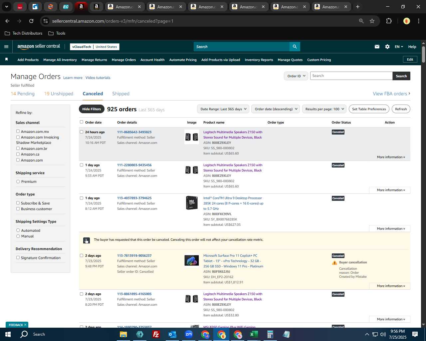Switch to the Unshipped orders tab
Screen dimensions: 426x341
coord(59,94)
